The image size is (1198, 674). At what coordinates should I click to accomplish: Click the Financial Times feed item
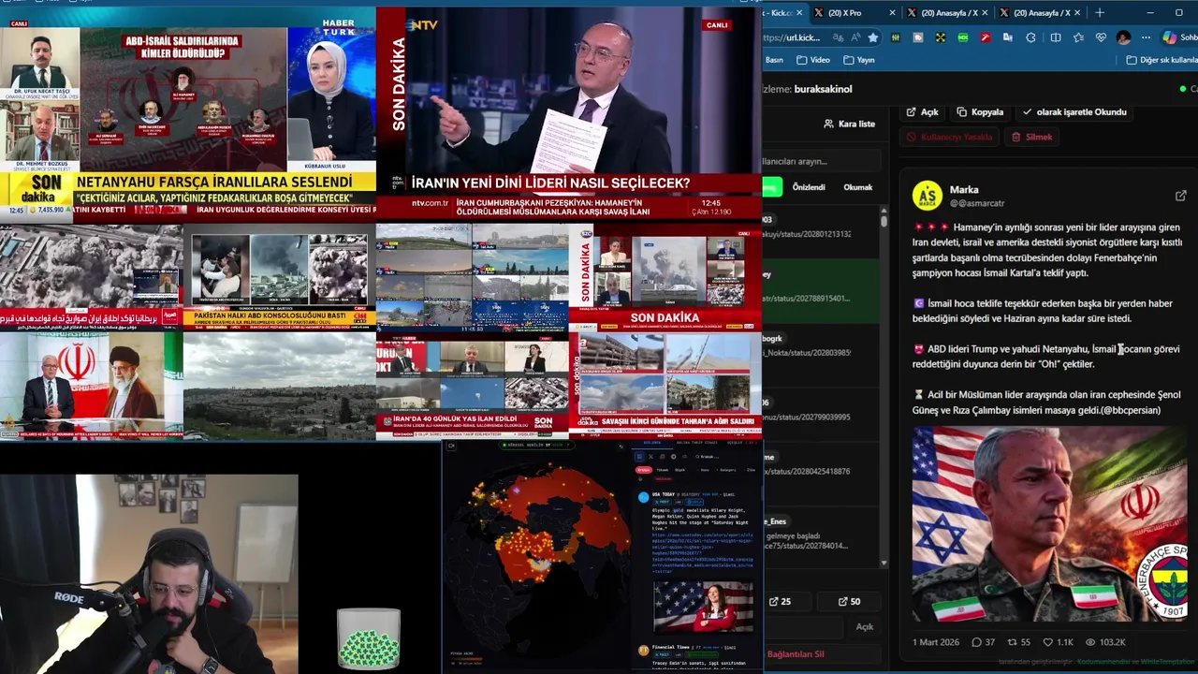[696, 655]
